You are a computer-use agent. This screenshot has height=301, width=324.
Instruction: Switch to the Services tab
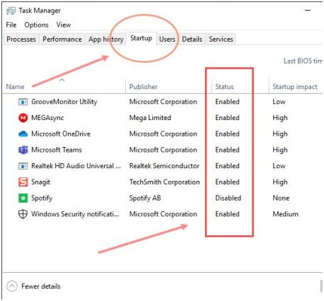[x=221, y=39]
